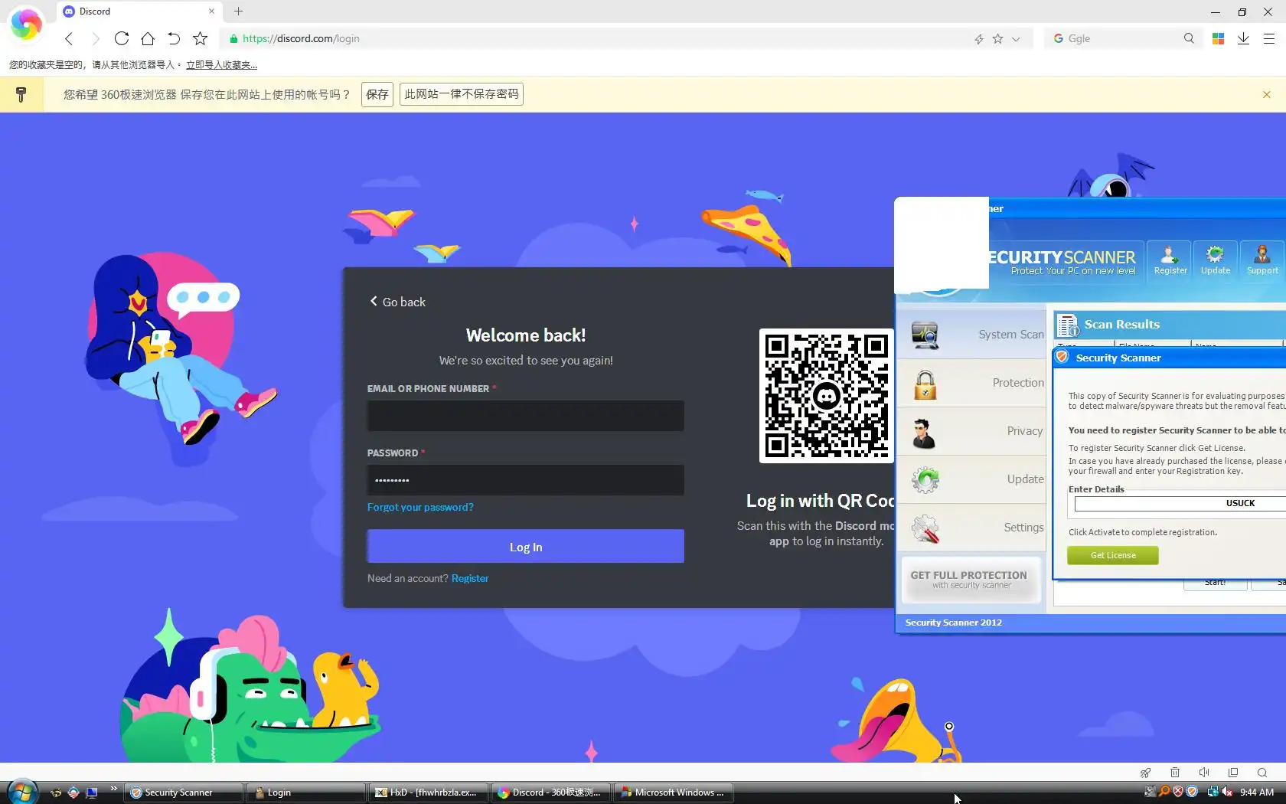
Task: Click Support icon in Security Scanner header
Action: coord(1262,260)
